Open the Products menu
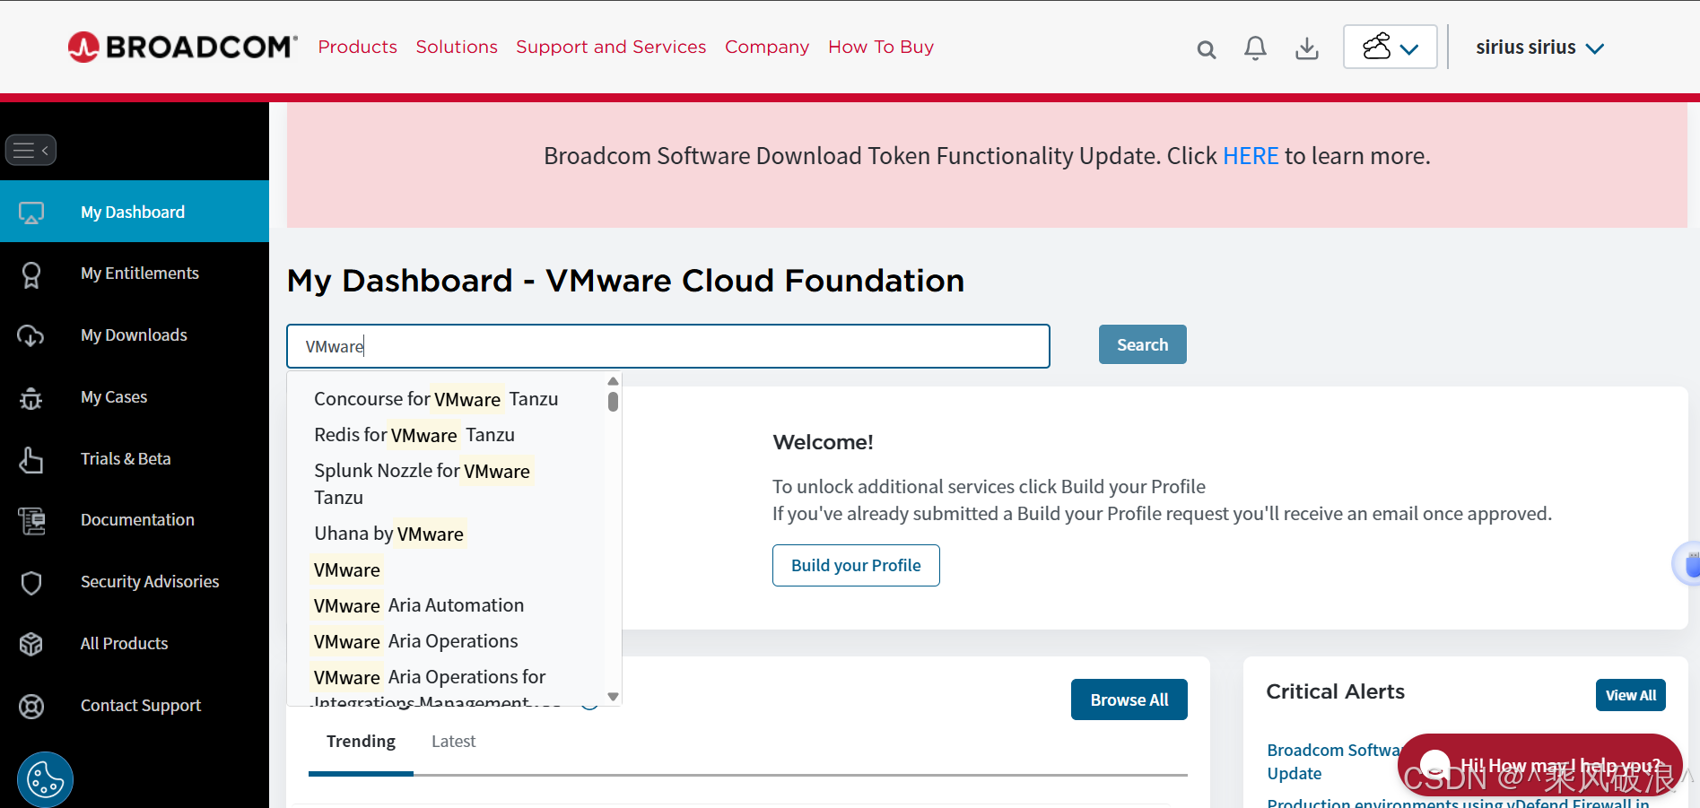Screen dimensions: 1700x808 pos(357,47)
